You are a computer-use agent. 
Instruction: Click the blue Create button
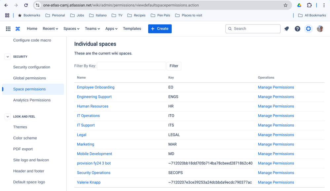pos(160,29)
